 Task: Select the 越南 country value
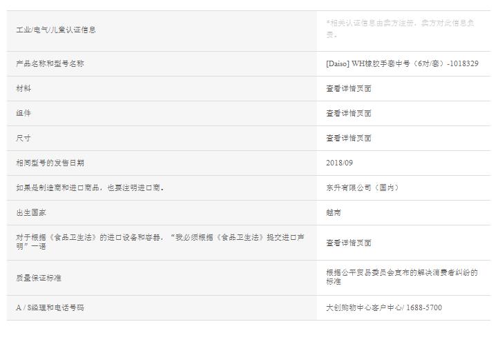pos(333,212)
